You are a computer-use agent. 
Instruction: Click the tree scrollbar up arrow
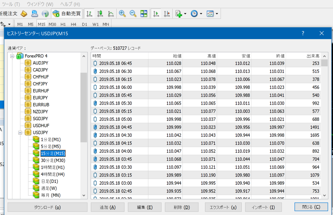click(x=84, y=56)
